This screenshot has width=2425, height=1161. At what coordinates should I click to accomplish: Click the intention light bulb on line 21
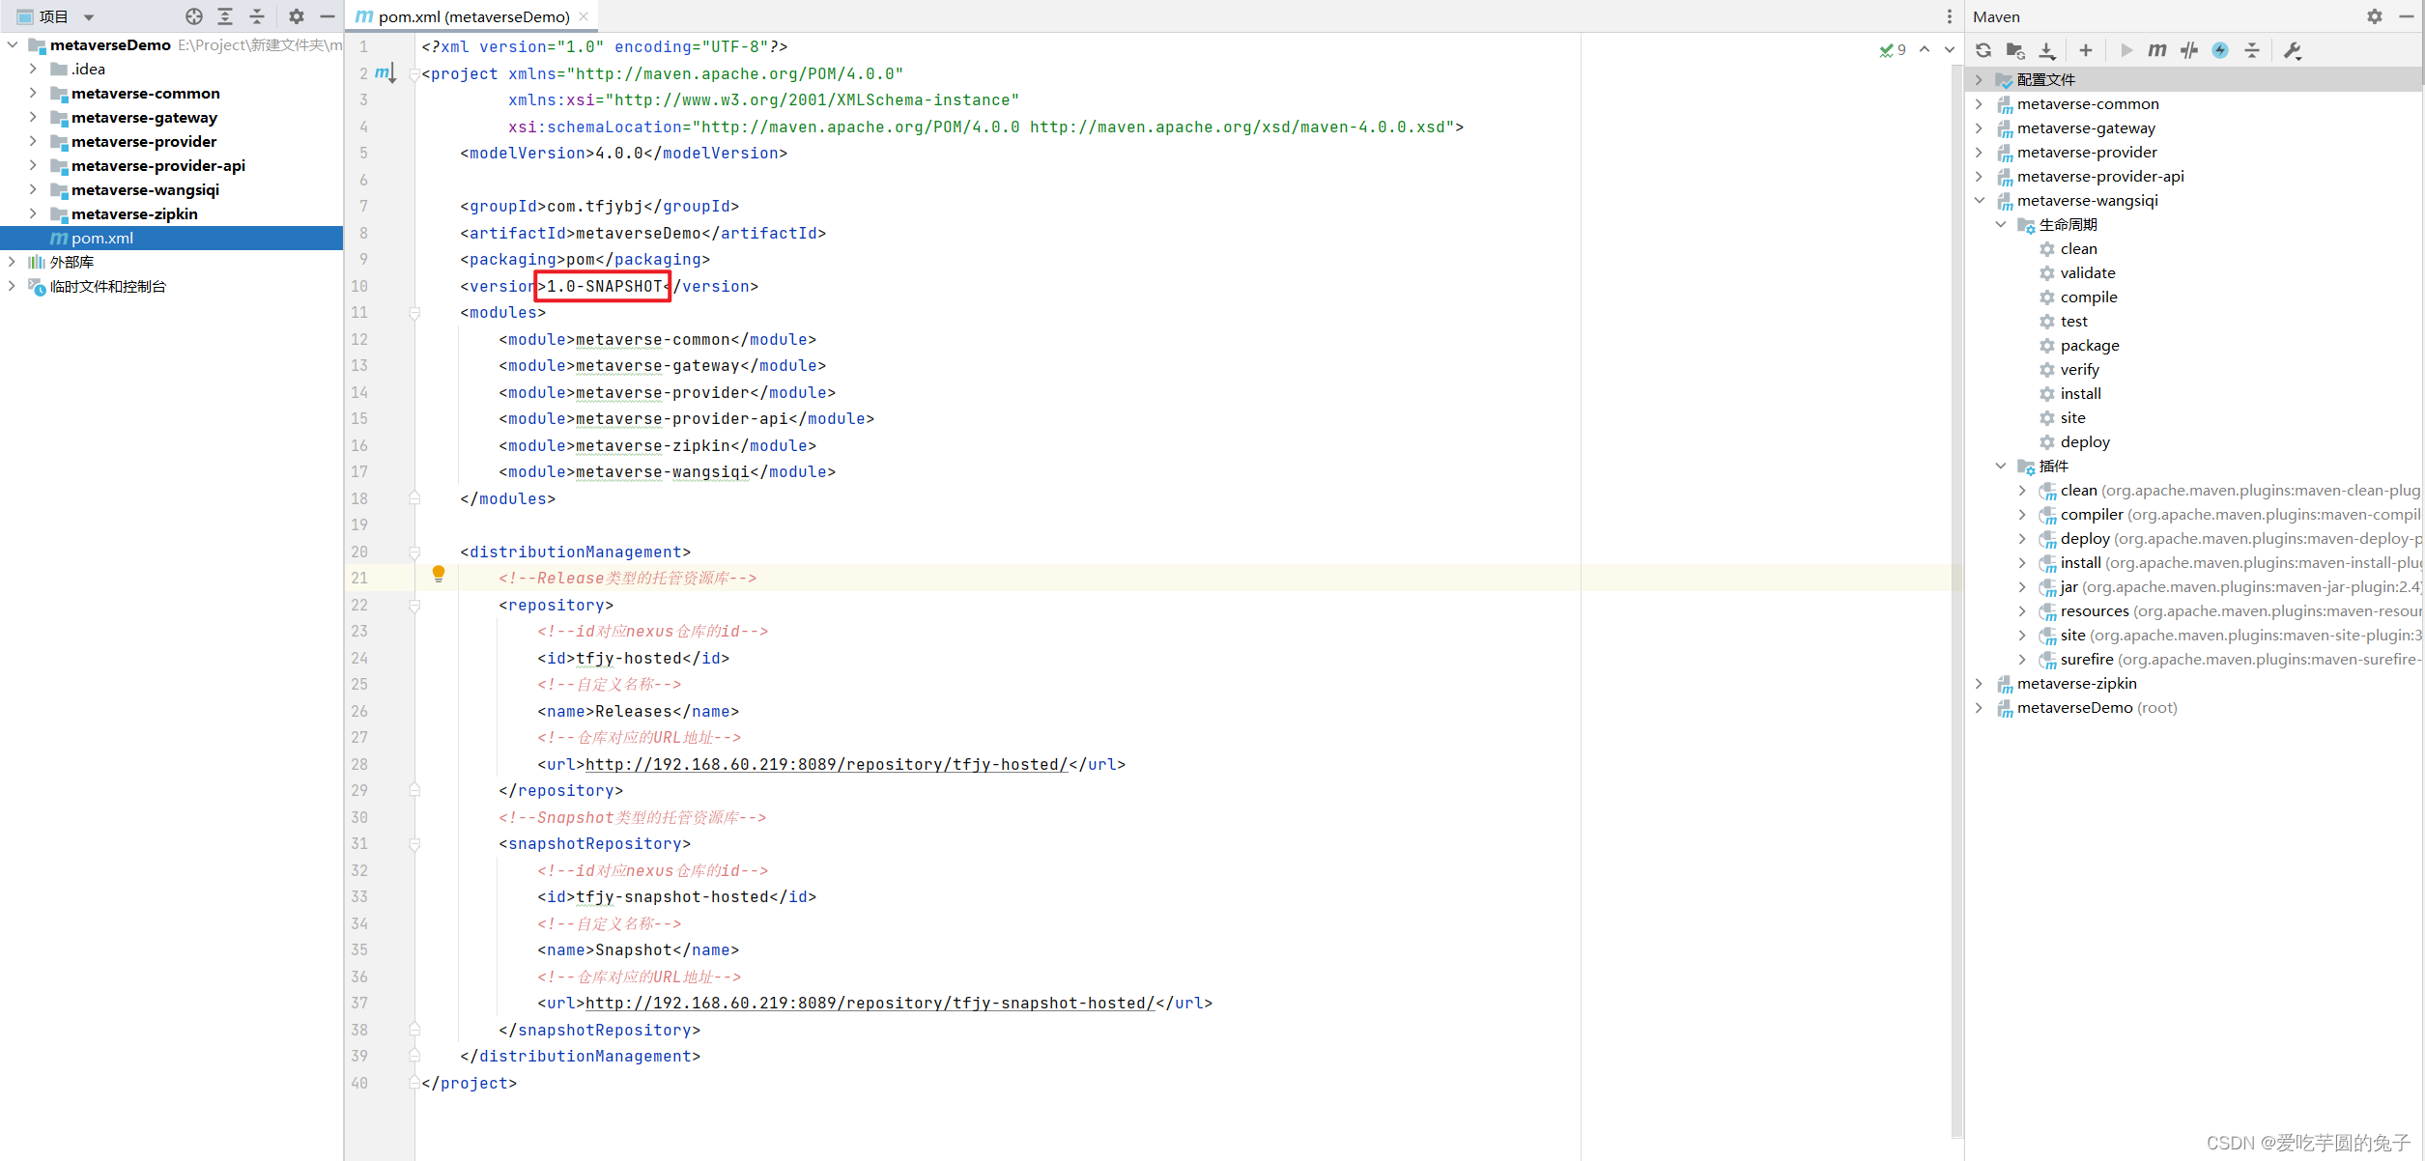coord(439,574)
